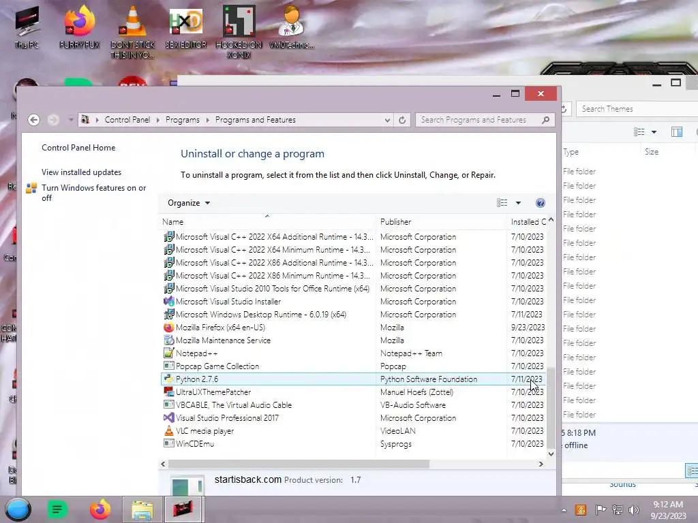The image size is (698, 523).
Task: Select Visual Studio Professional 2017 icon
Action: [x=169, y=417]
